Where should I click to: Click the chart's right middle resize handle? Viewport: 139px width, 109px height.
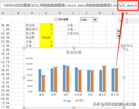(x=124, y=78)
